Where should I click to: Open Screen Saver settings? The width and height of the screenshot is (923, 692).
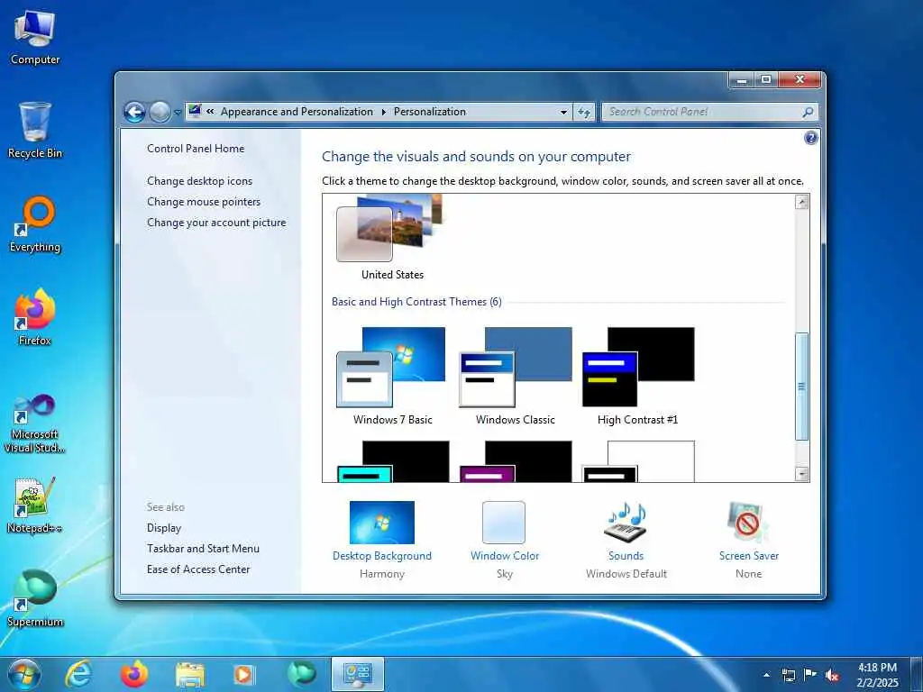click(748, 540)
